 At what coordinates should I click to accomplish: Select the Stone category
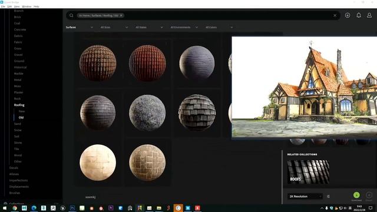(x=18, y=143)
